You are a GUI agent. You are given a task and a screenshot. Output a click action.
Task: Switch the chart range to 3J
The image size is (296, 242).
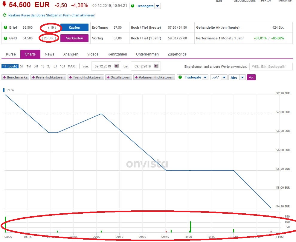(x=49, y=66)
